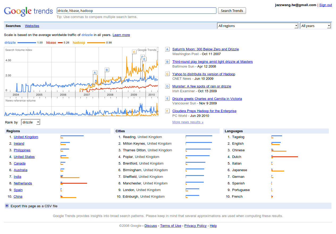Open Australia region link
This screenshot has height=234, width=336.
click(x=20, y=170)
